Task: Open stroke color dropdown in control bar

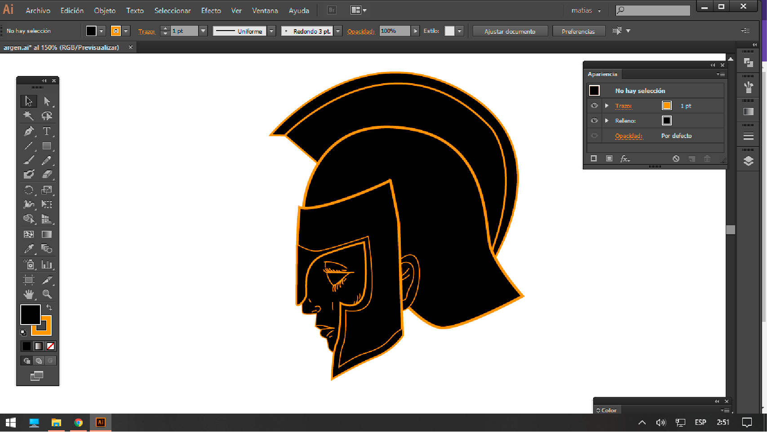Action: click(126, 31)
